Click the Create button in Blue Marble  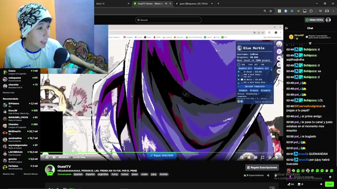[x=254, y=90]
